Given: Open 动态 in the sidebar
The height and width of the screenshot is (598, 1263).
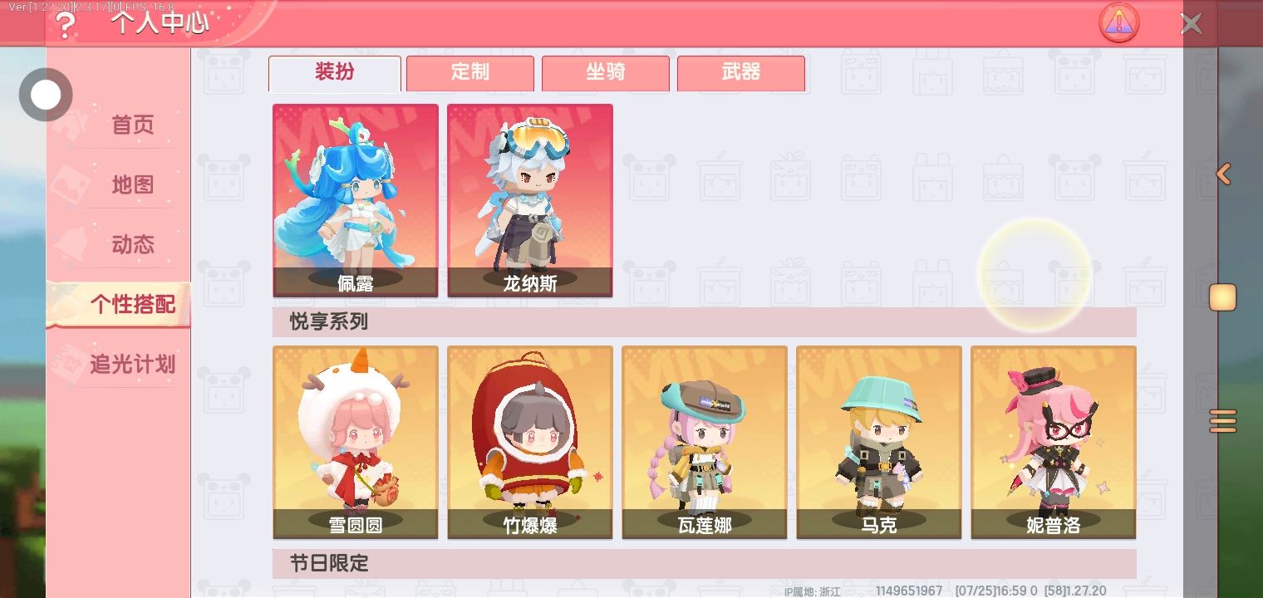Looking at the screenshot, I should pos(133,244).
